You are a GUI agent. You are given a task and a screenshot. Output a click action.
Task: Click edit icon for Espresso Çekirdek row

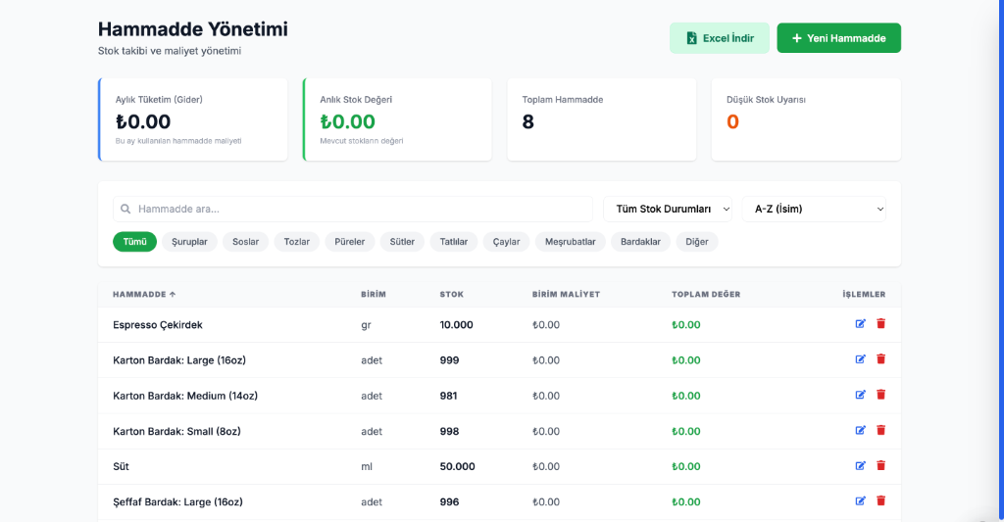[x=861, y=324]
